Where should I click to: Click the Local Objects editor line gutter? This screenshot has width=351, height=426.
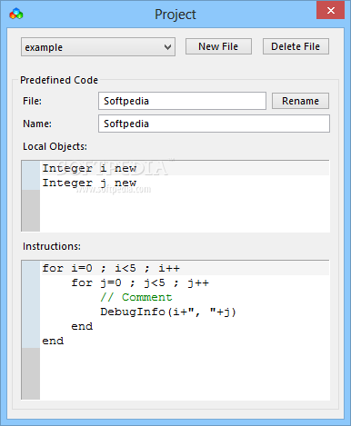coord(31,196)
